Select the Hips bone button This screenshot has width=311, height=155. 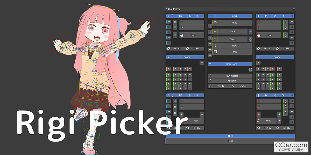[x=233, y=45]
